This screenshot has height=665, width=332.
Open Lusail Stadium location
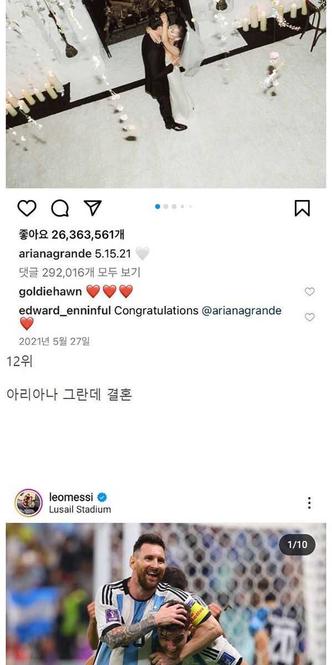[80, 509]
